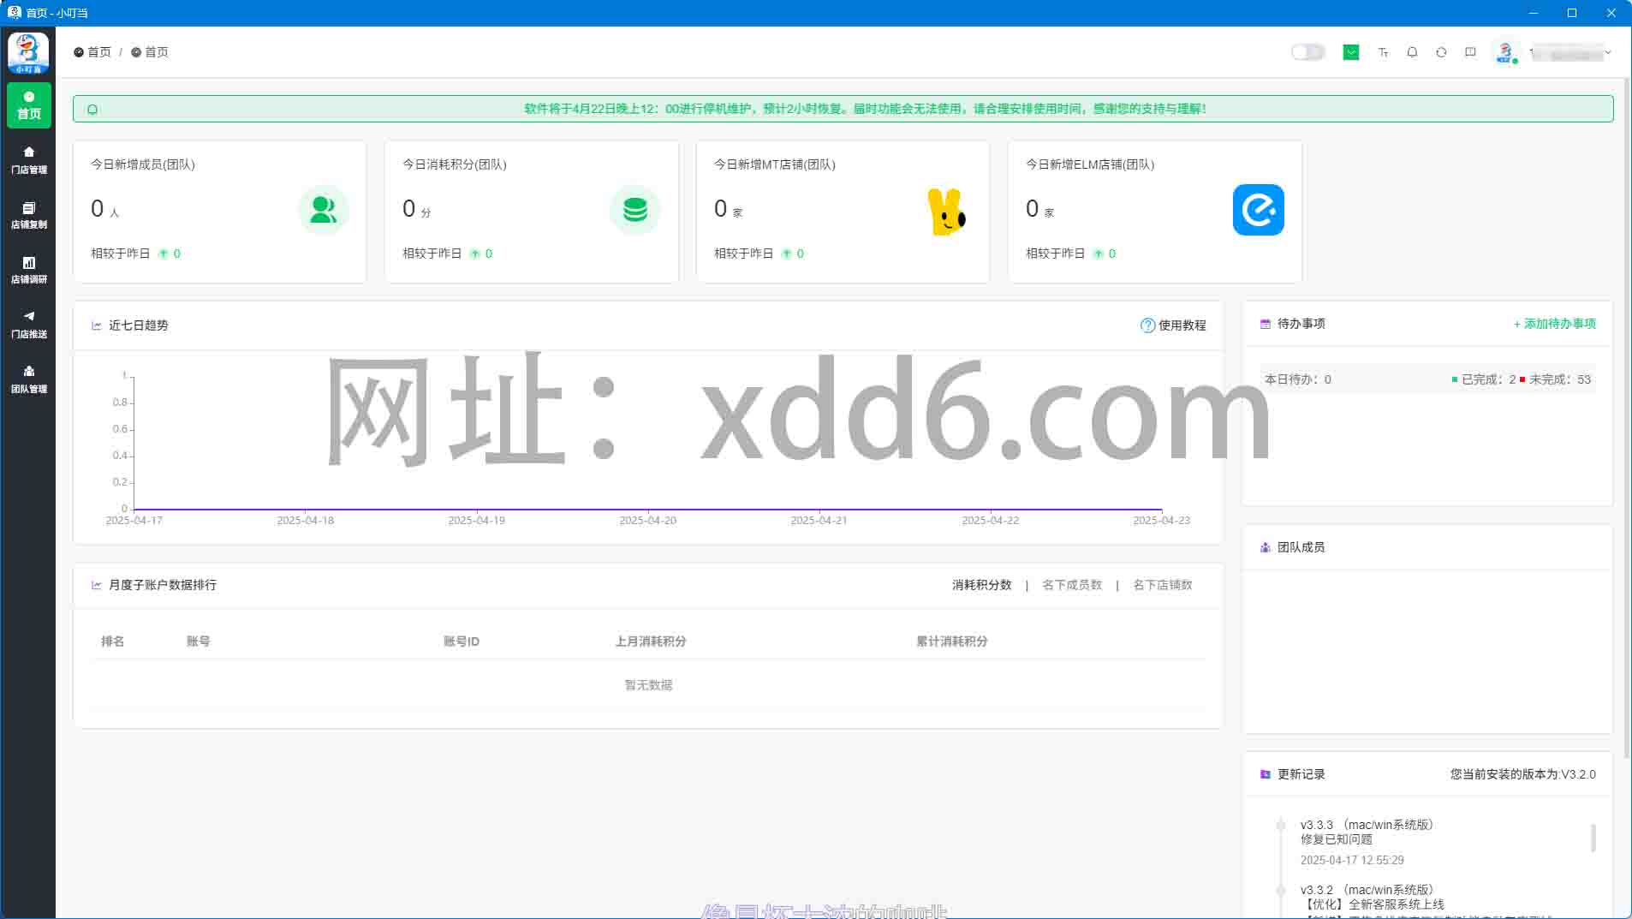This screenshot has width=1632, height=919.
Task: Click the refresh icon in the header
Action: 1441,52
